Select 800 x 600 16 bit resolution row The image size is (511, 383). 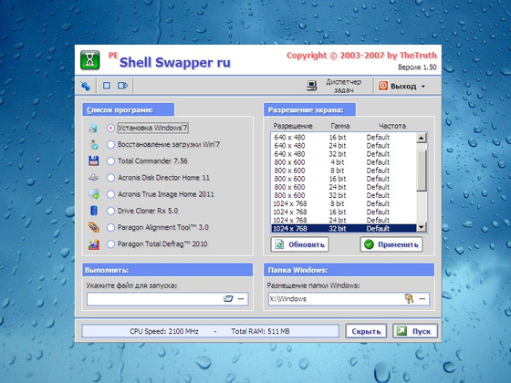pos(344,179)
